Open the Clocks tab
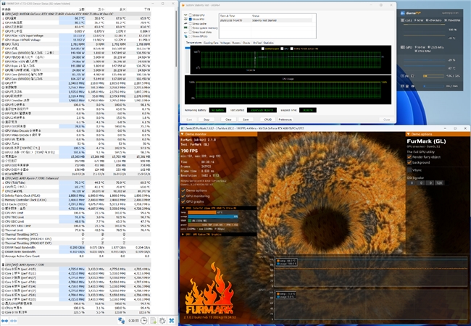This screenshot has width=471, height=326. click(x=246, y=43)
